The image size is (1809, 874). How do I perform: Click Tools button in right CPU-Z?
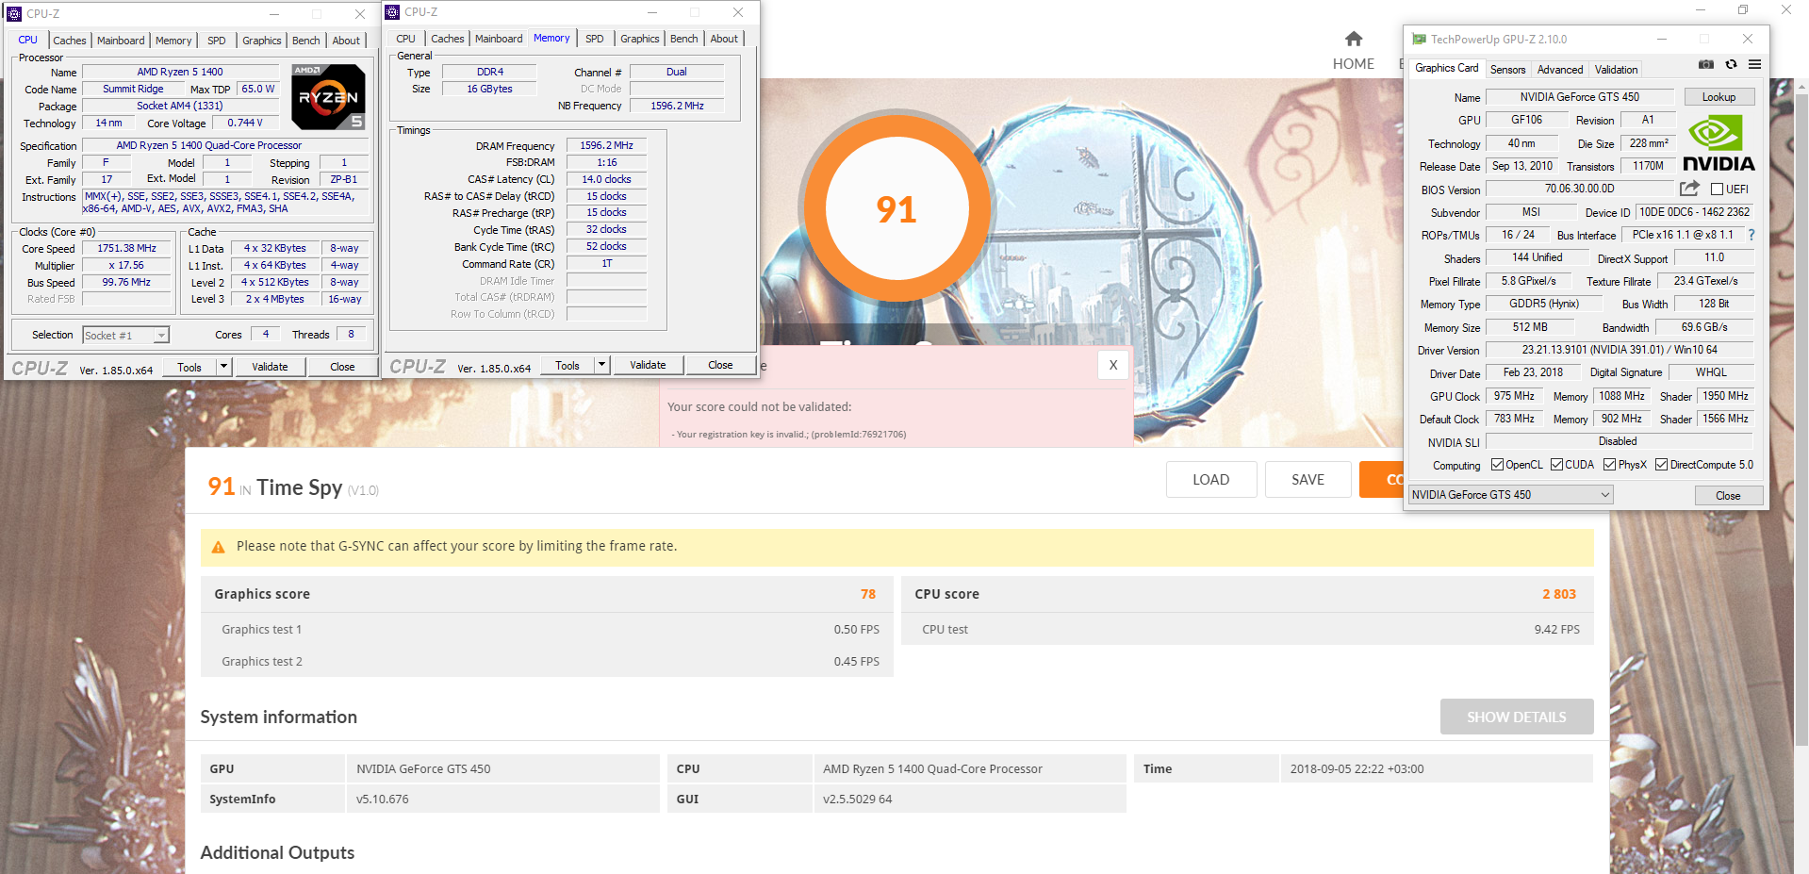pyautogui.click(x=567, y=365)
